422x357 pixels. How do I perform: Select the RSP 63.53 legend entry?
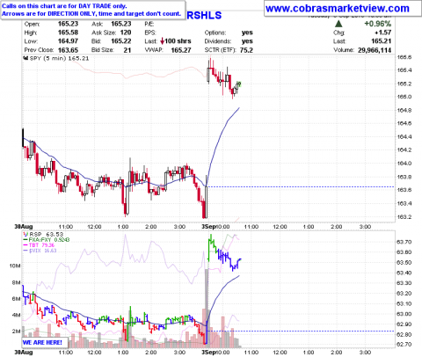[x=43, y=234]
